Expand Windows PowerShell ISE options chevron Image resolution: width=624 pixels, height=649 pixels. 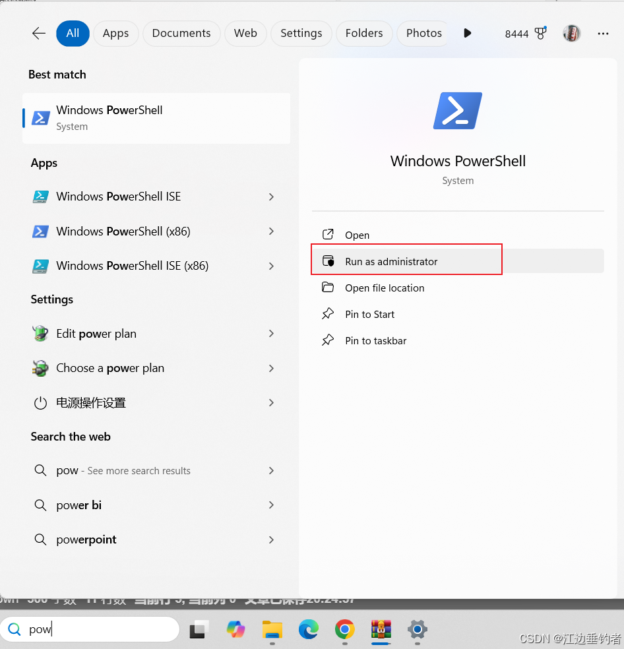[x=271, y=197]
